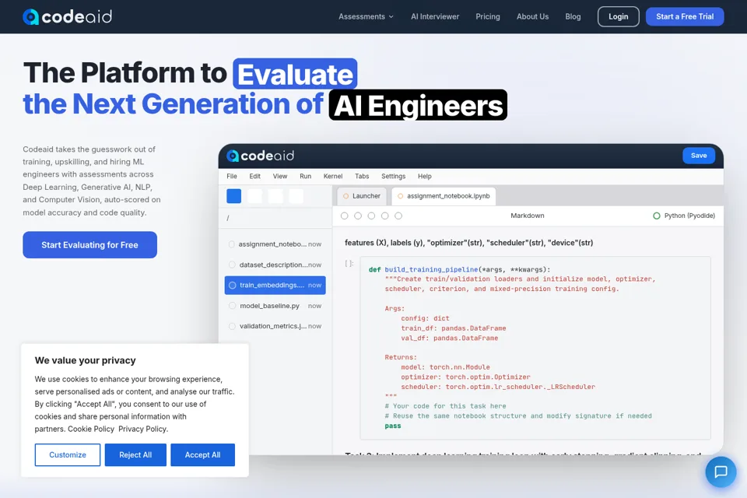This screenshot has width=747, height=498.
Task: Visit the Blog link
Action: (573, 16)
